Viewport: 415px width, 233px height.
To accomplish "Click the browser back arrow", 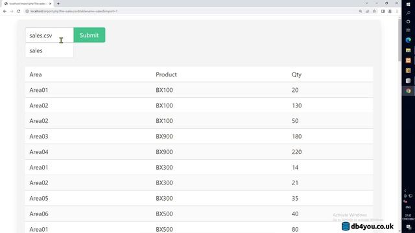I will click(5, 12).
